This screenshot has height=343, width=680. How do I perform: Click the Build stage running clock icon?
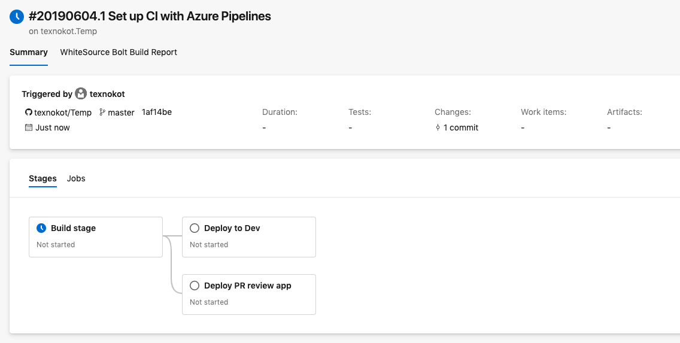point(41,228)
